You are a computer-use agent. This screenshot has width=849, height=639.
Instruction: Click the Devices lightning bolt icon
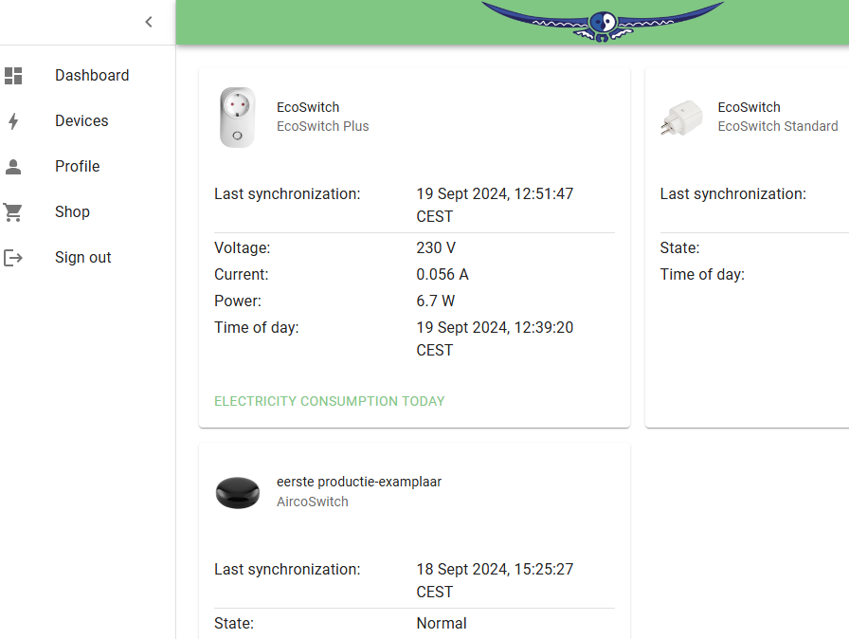coord(13,121)
